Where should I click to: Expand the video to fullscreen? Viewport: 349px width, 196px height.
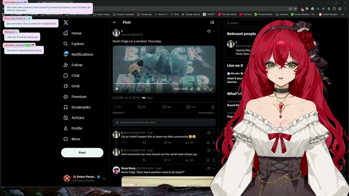(x=211, y=89)
